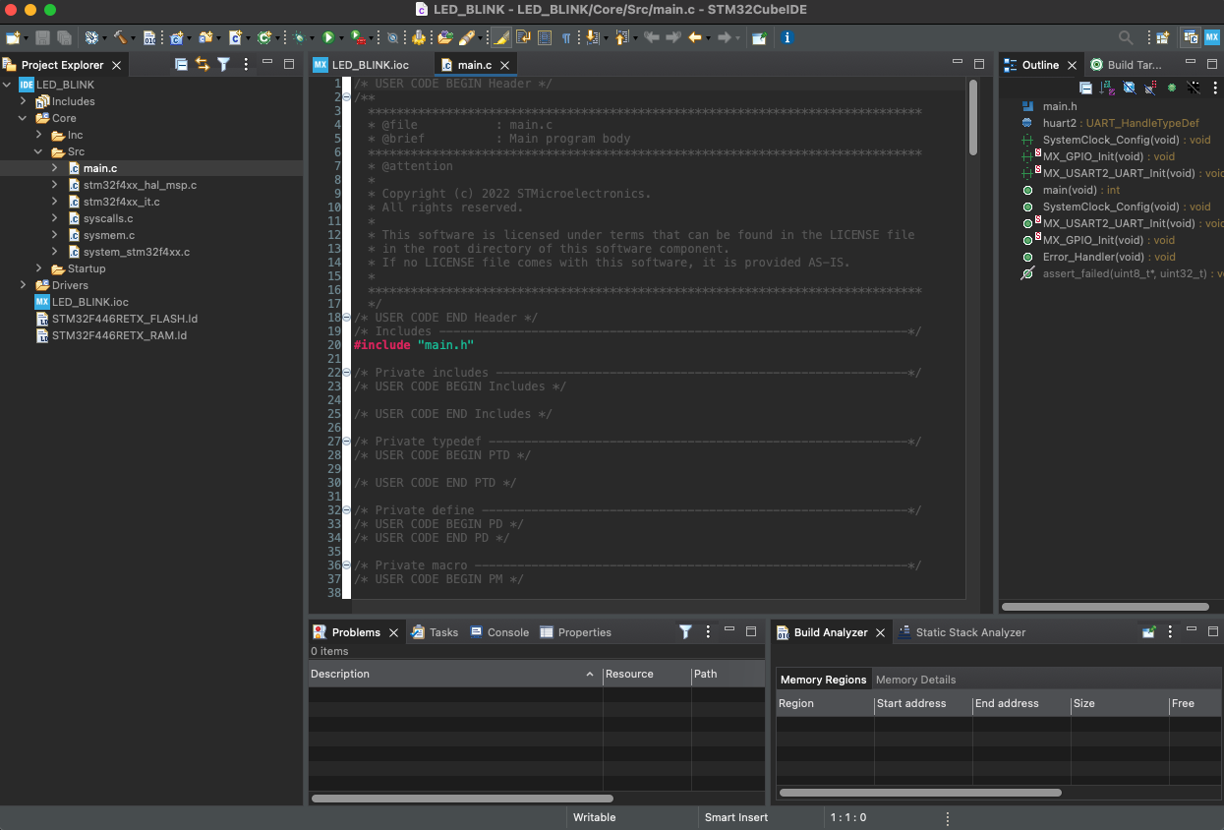Screen dimensions: 1224x830
Task: Click the pencil marker icon in toolbar
Action: [467, 37]
